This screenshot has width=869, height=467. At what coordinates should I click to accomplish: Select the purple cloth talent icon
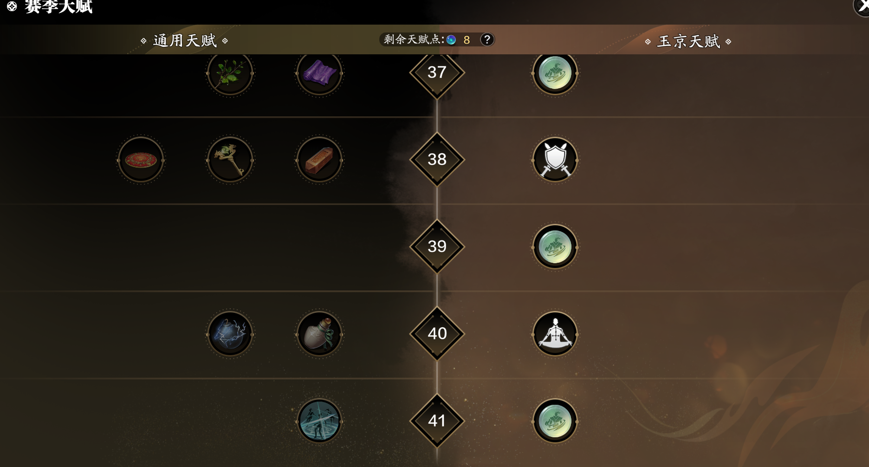coord(319,73)
